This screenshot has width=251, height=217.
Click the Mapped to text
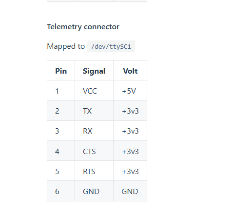point(66,46)
